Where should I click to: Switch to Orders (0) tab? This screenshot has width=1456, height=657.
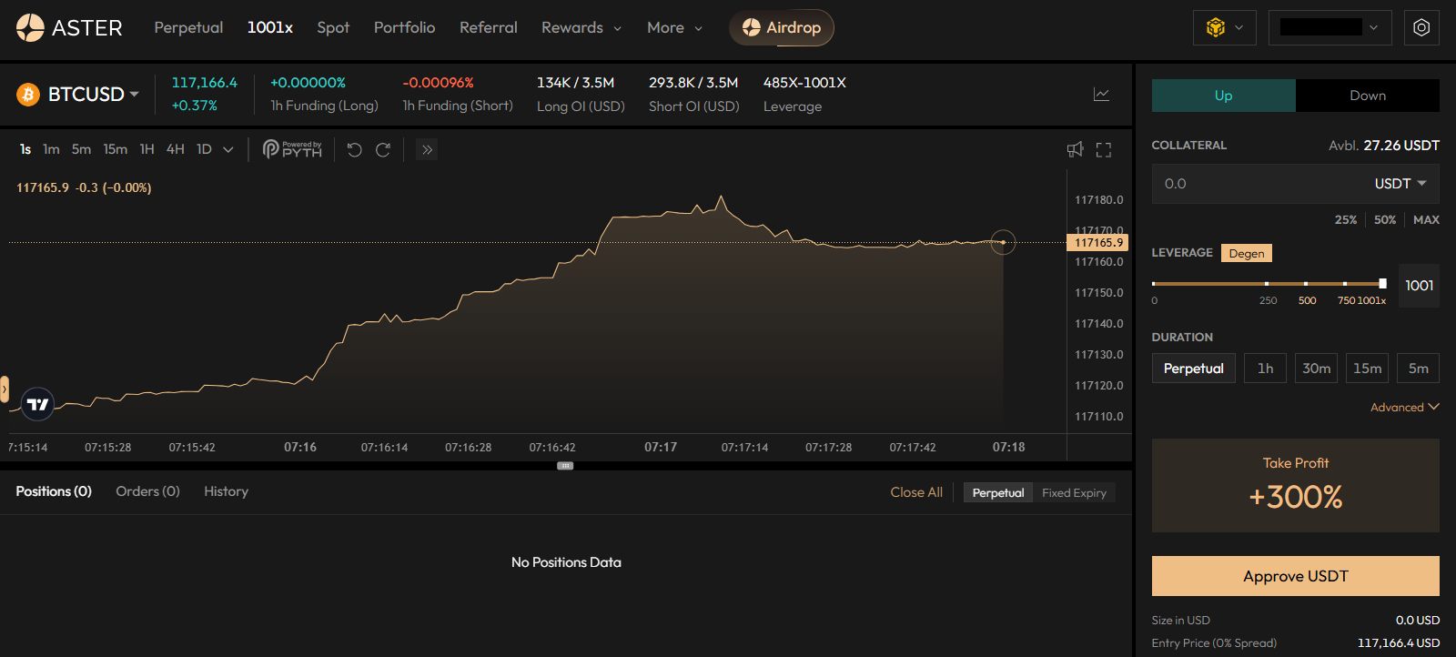pos(147,491)
